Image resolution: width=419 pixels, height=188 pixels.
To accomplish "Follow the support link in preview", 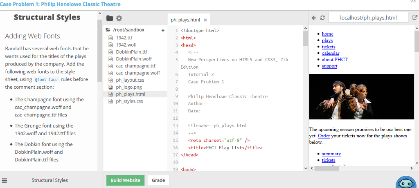I will 329,66.
